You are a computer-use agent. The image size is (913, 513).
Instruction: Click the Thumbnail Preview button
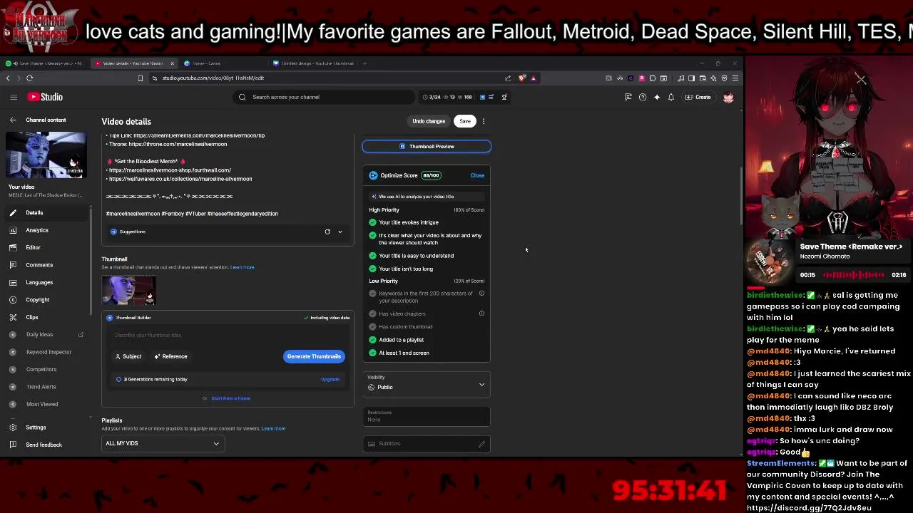point(427,146)
